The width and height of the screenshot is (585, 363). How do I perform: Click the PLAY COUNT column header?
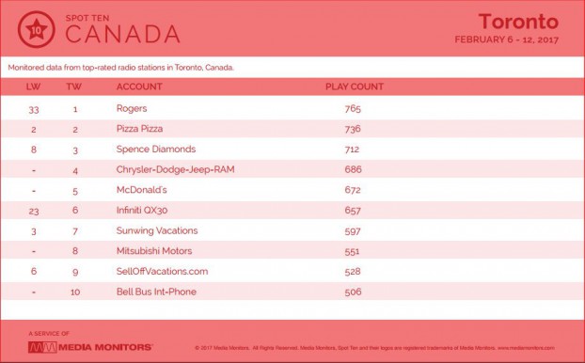point(355,87)
